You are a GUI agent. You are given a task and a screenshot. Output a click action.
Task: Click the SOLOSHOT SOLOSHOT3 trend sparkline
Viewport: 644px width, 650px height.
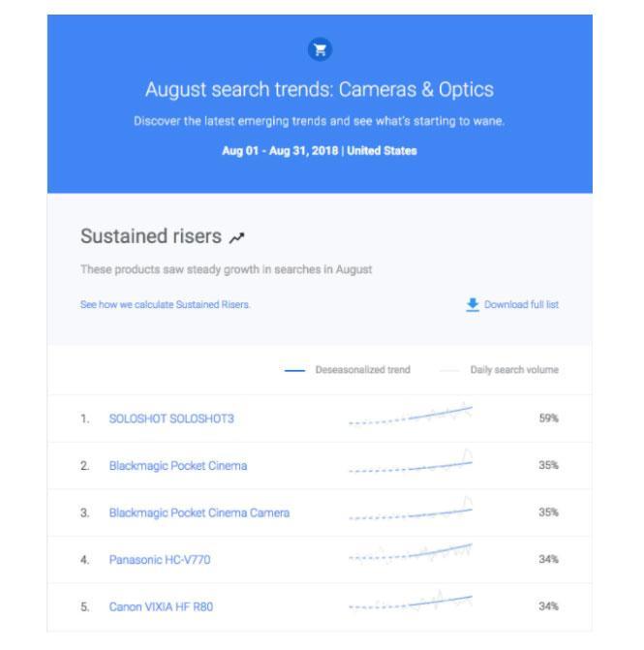(x=411, y=414)
